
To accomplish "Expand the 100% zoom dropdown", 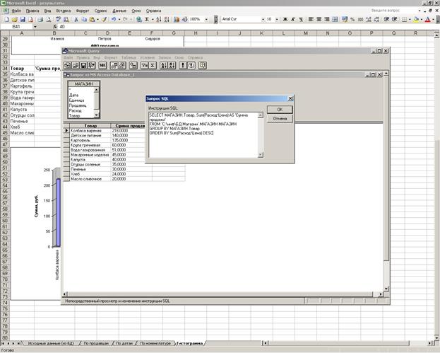I will pyautogui.click(x=207, y=19).
